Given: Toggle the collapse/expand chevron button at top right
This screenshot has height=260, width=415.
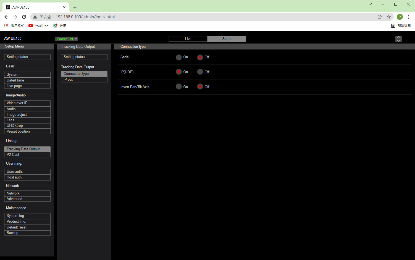Looking at the screenshot, I should point(398,39).
